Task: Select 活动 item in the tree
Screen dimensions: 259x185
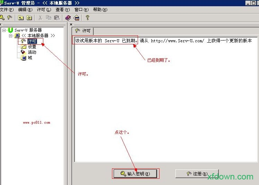Action: coord(32,52)
